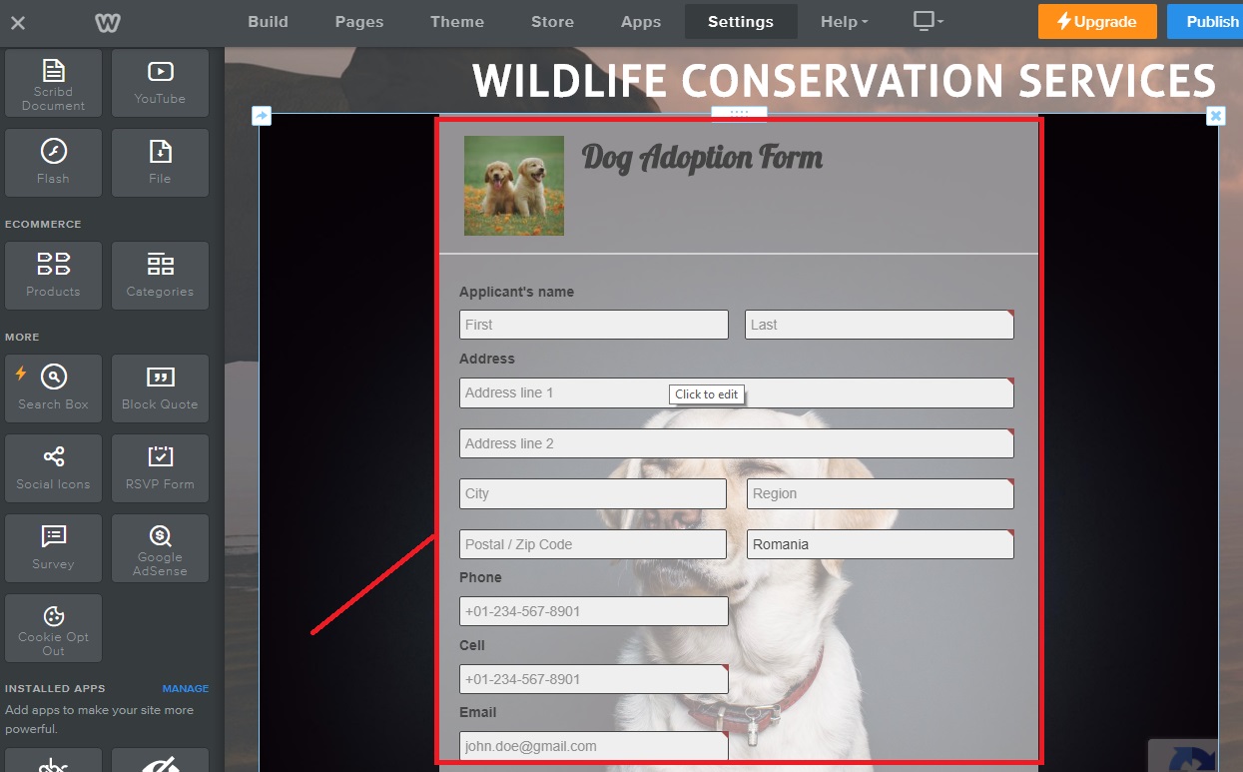This screenshot has width=1243, height=772.
Task: Click the First name input field
Action: tap(593, 325)
